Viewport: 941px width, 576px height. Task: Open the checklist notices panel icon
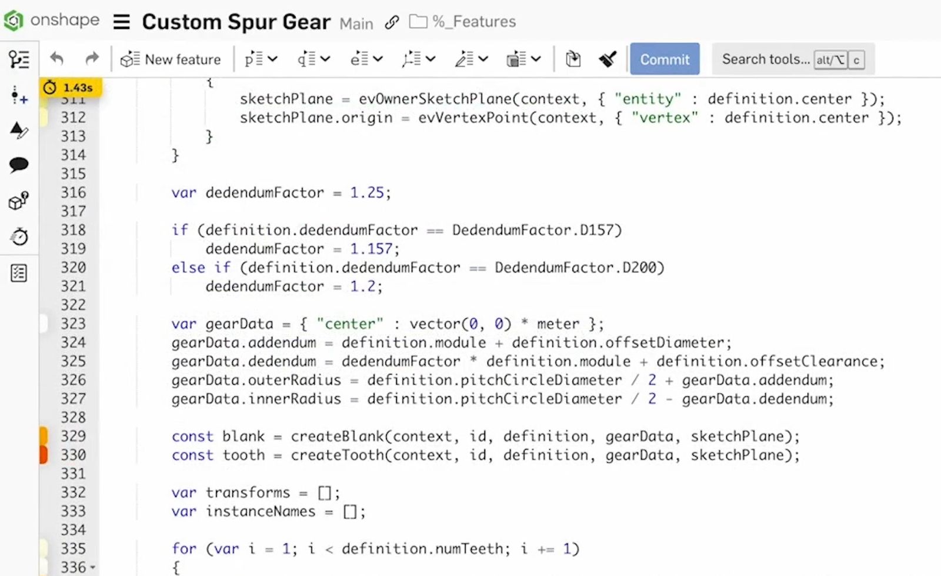point(19,273)
